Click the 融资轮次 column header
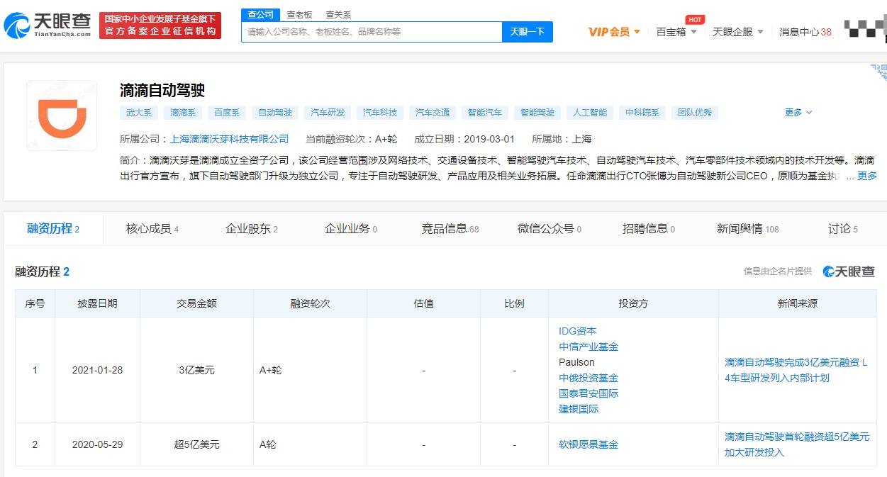Screen dimensions: 887x477 (310, 303)
